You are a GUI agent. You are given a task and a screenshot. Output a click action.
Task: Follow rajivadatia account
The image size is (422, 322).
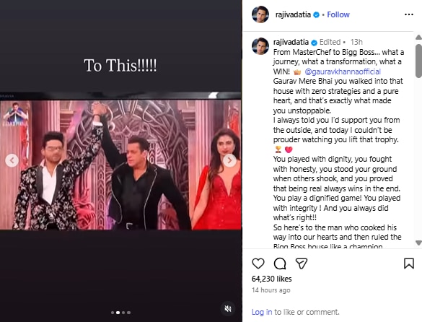338,14
